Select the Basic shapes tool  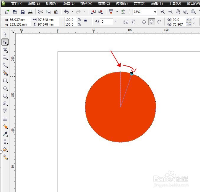pos(5,103)
